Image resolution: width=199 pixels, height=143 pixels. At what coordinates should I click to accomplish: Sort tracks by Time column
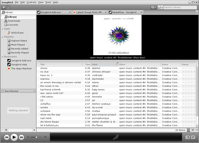click(x=87, y=65)
